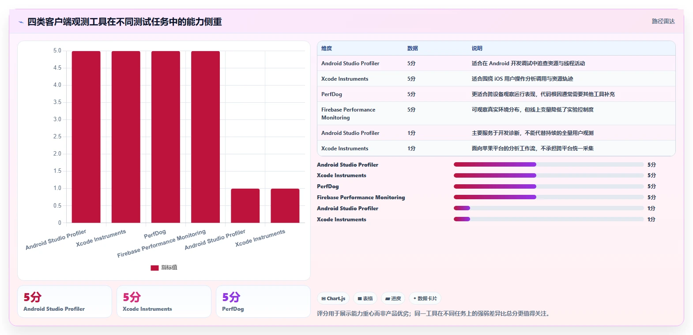
Task: Click the Firebase Performance Monitoring table cell
Action: [x=348, y=114]
